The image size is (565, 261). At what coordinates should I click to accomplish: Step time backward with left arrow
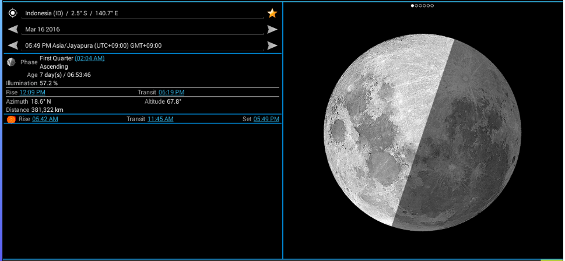pos(13,45)
